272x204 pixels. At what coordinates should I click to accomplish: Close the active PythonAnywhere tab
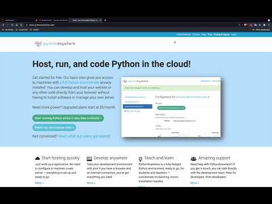100,20
